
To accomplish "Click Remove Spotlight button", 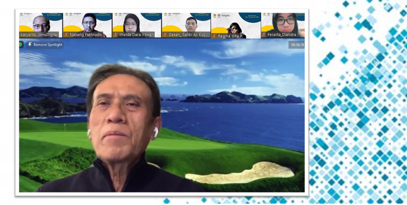I will [45, 45].
